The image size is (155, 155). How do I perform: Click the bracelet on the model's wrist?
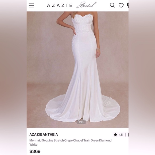pos(98,49)
